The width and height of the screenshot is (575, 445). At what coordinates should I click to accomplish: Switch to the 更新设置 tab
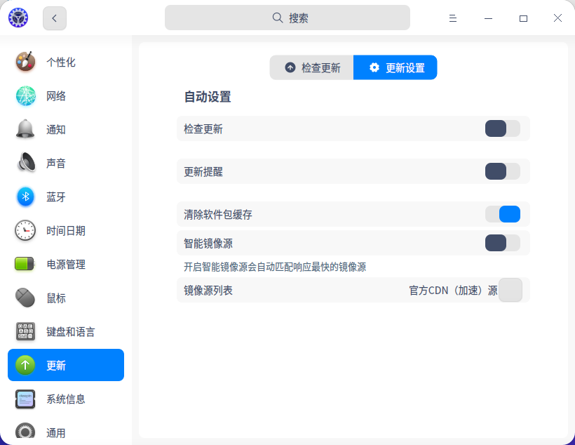pos(395,67)
